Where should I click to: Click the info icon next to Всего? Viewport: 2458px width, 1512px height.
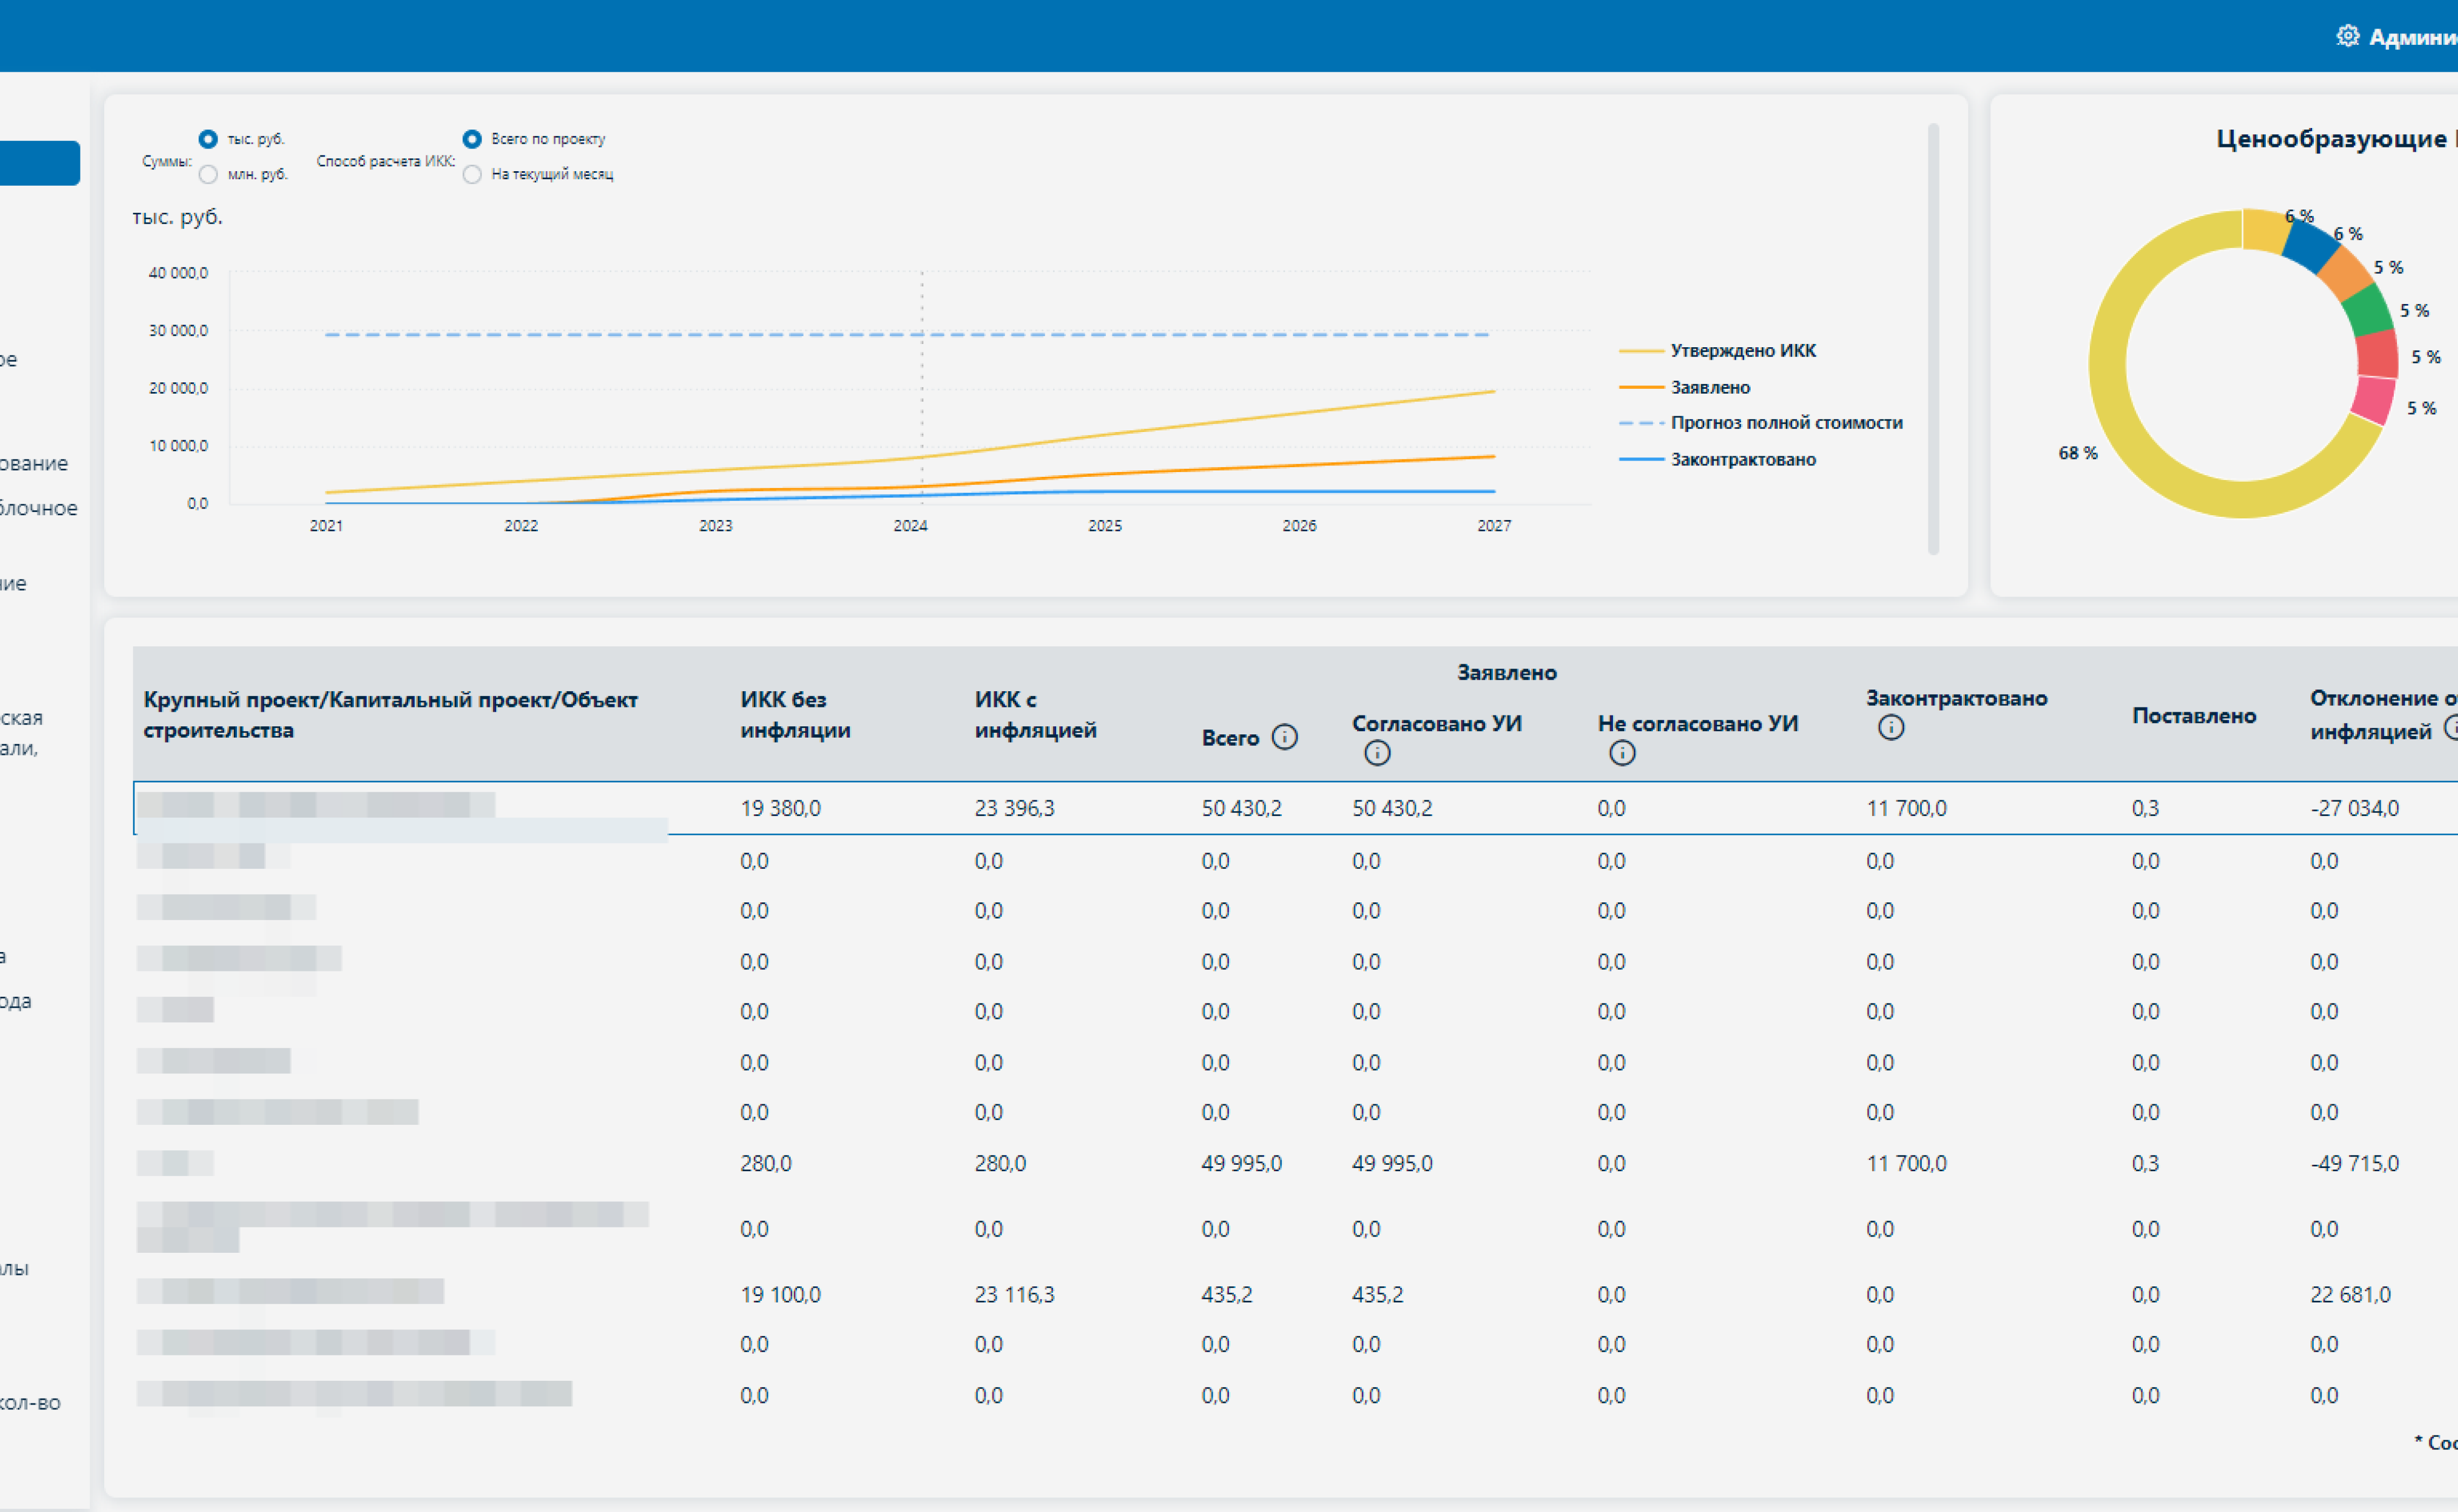(1284, 737)
